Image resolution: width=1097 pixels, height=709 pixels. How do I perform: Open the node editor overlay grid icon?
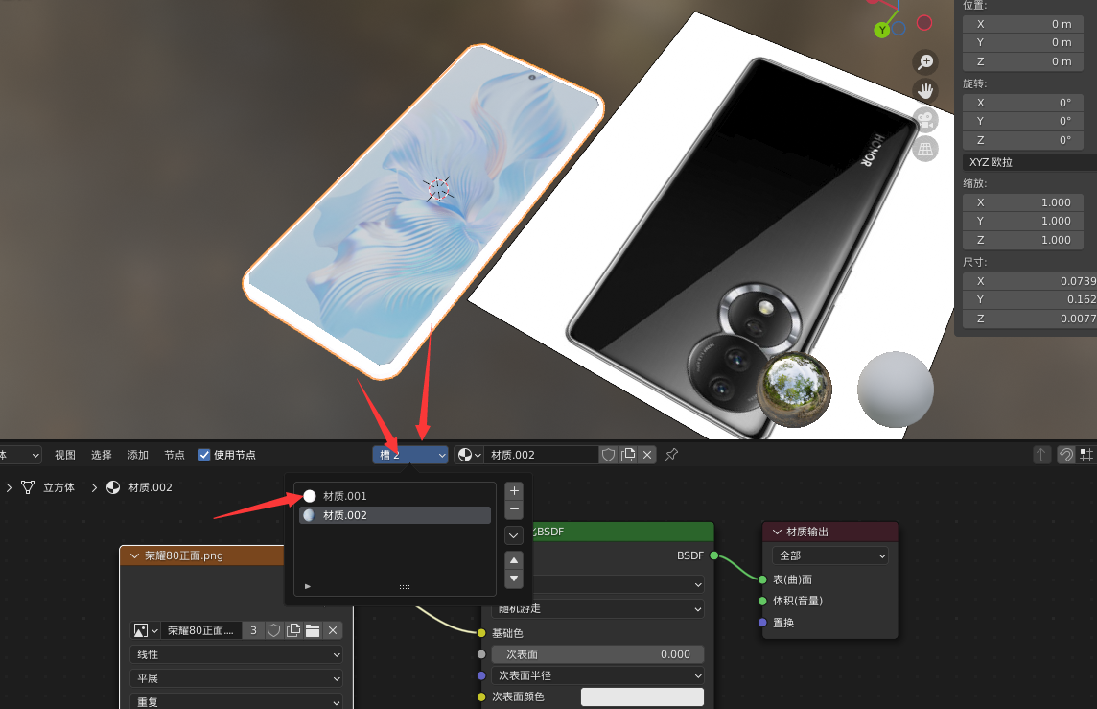[x=1086, y=455]
